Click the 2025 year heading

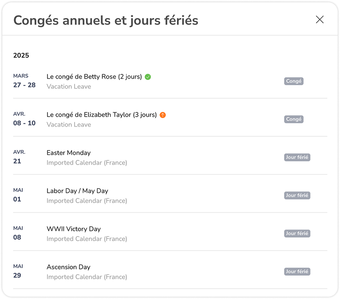point(21,55)
